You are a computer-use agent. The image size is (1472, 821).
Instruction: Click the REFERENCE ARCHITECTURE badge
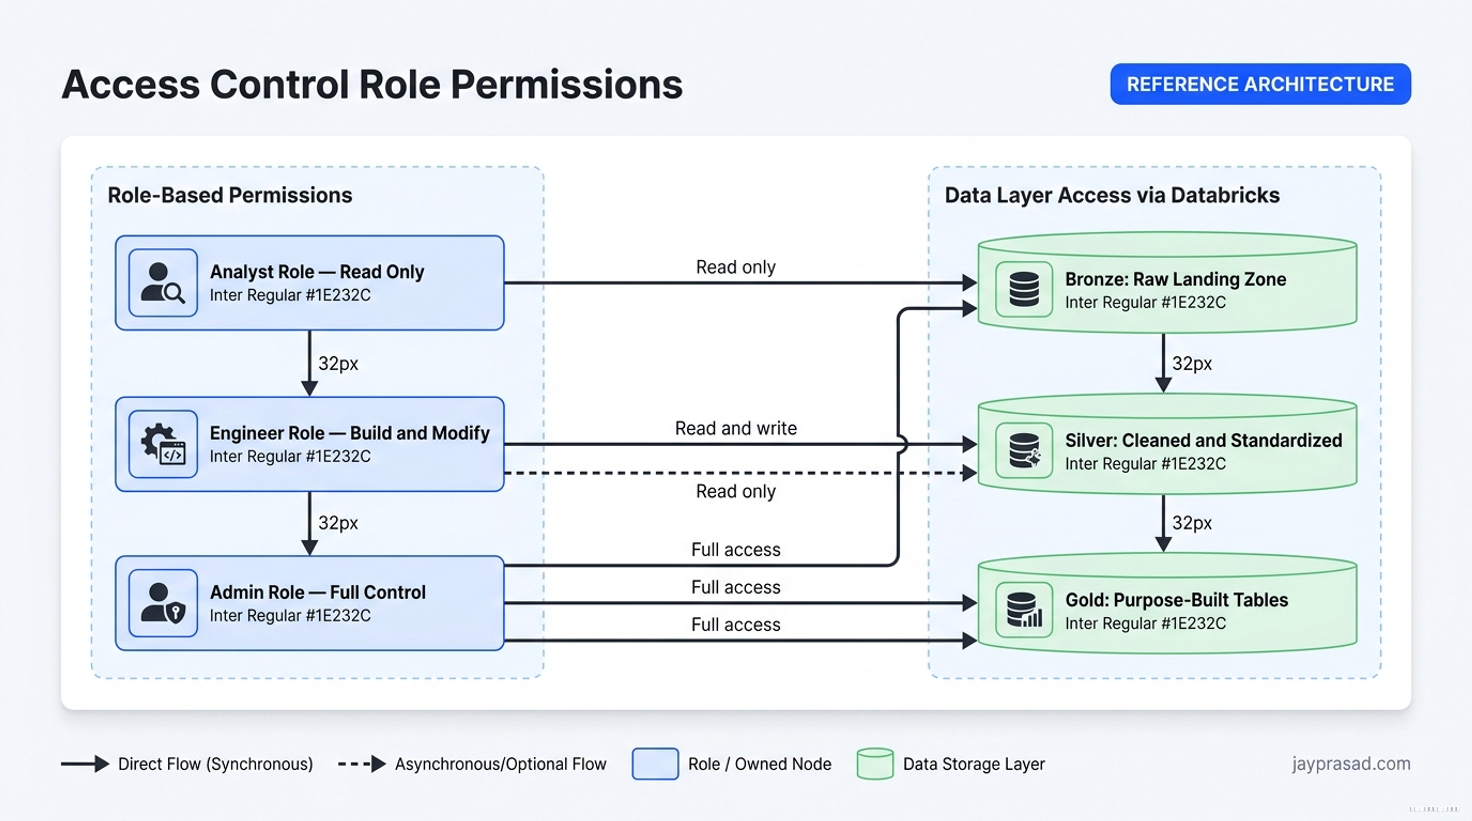[1260, 84]
